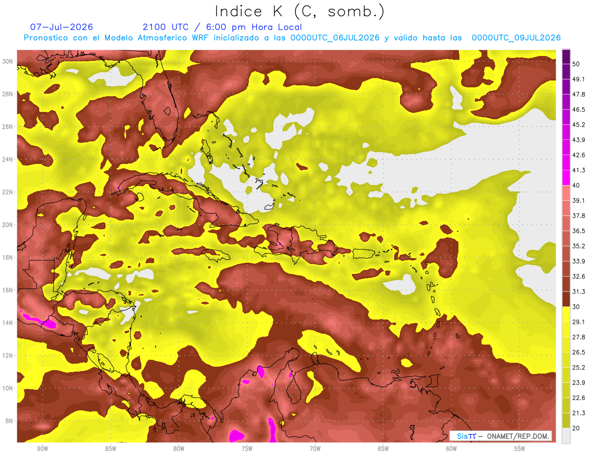Click the colorbar label '35.2'

pyautogui.click(x=578, y=246)
